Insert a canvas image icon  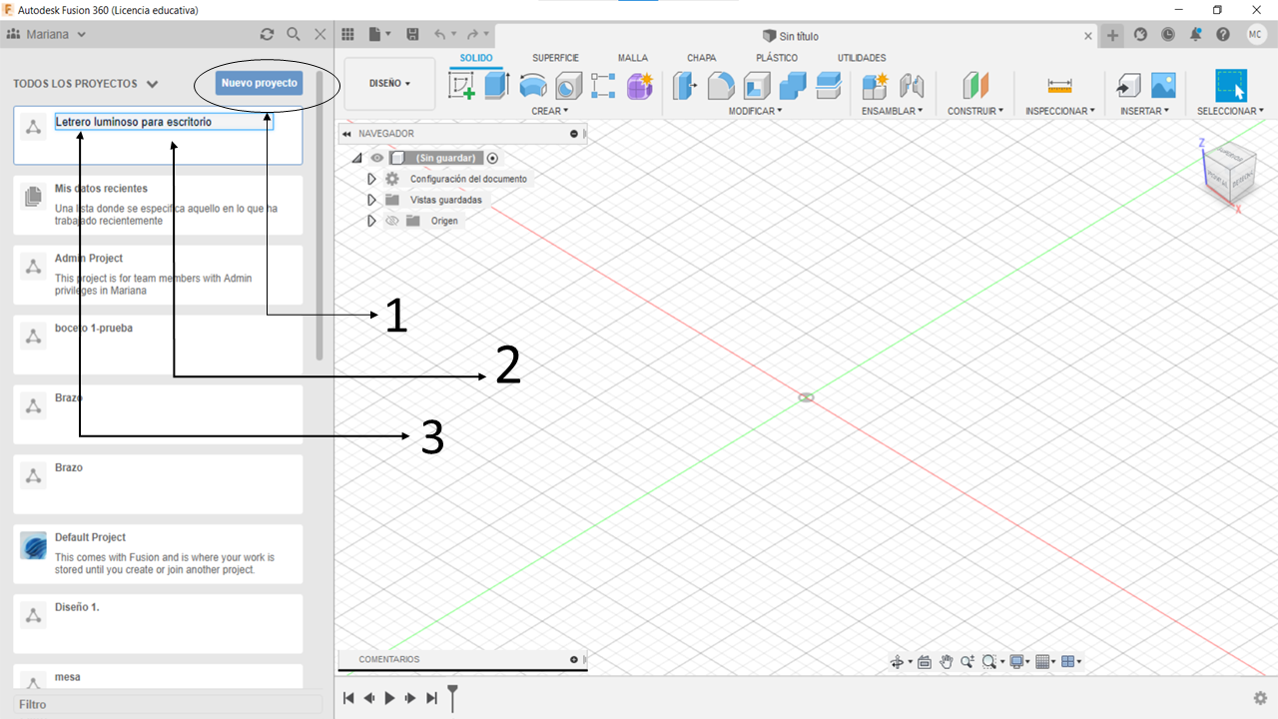pos(1163,86)
